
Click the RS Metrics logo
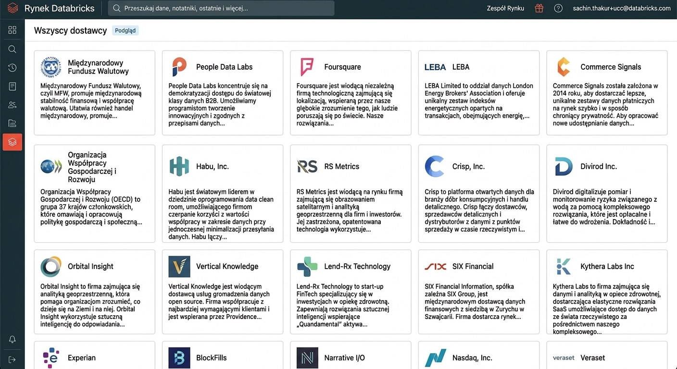point(307,166)
